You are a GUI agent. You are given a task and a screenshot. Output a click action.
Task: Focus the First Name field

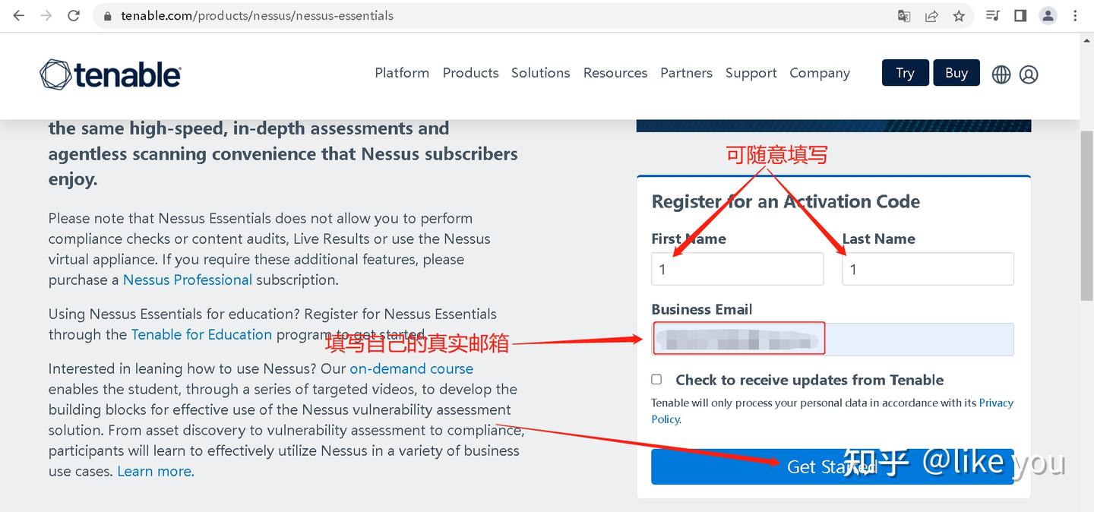click(x=737, y=269)
